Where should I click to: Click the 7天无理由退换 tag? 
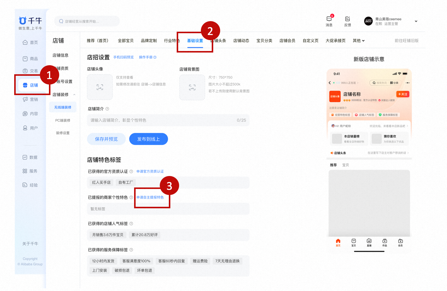click(x=227, y=261)
